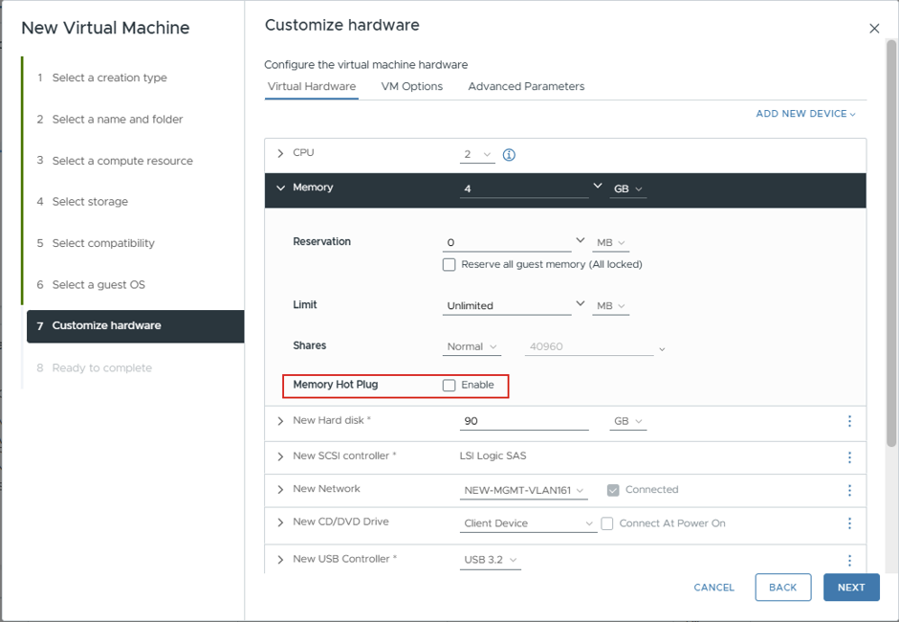
Task: Click the hard disk size input field
Action: pyautogui.click(x=524, y=421)
